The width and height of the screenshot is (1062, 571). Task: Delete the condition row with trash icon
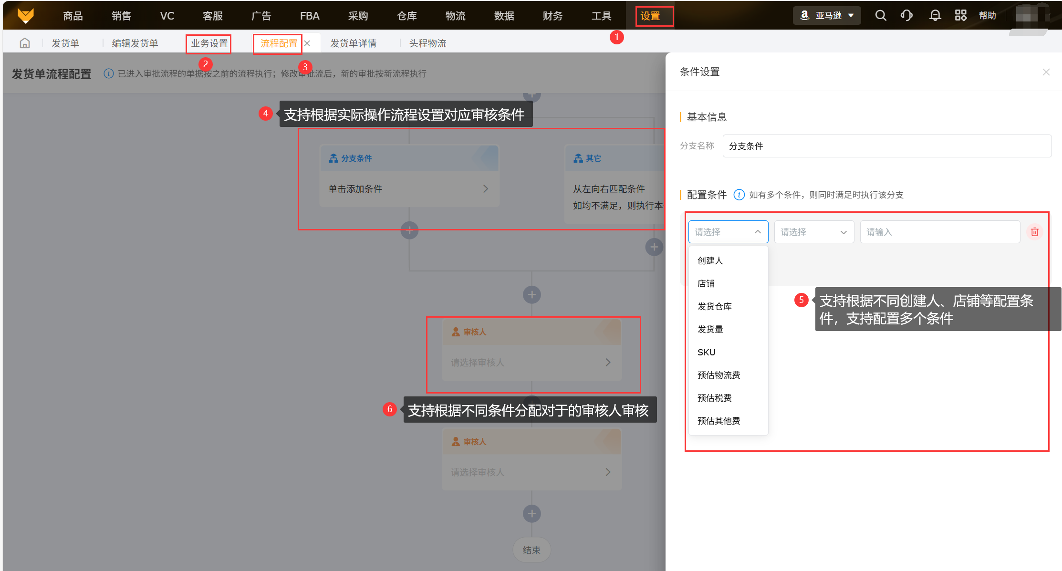1034,232
